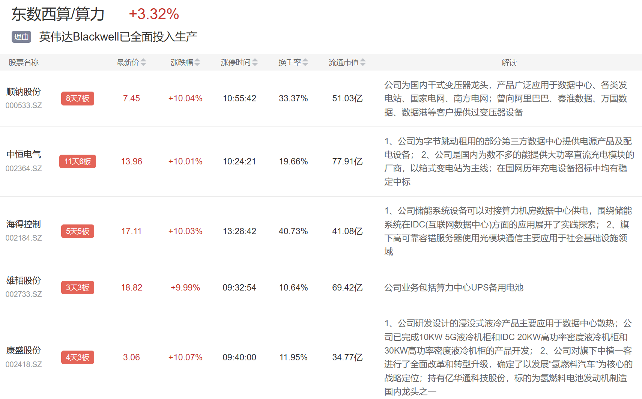642x399 pixels.
Task: Click the 11天6板 badge for 中恒电气
Action: pyautogui.click(x=78, y=161)
